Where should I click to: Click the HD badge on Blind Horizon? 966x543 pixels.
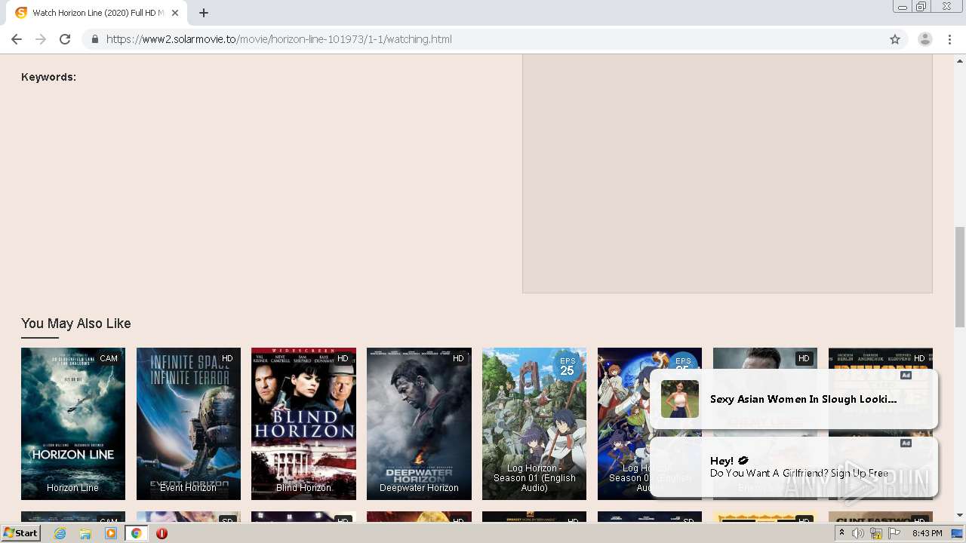point(343,358)
